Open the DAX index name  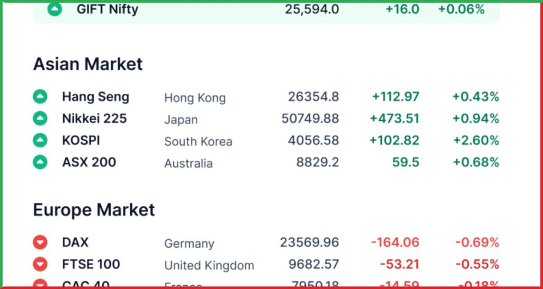pyautogui.click(x=75, y=242)
